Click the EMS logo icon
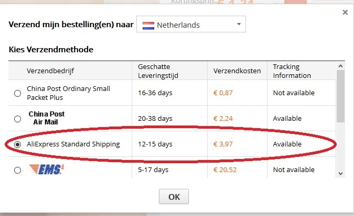 point(46,169)
